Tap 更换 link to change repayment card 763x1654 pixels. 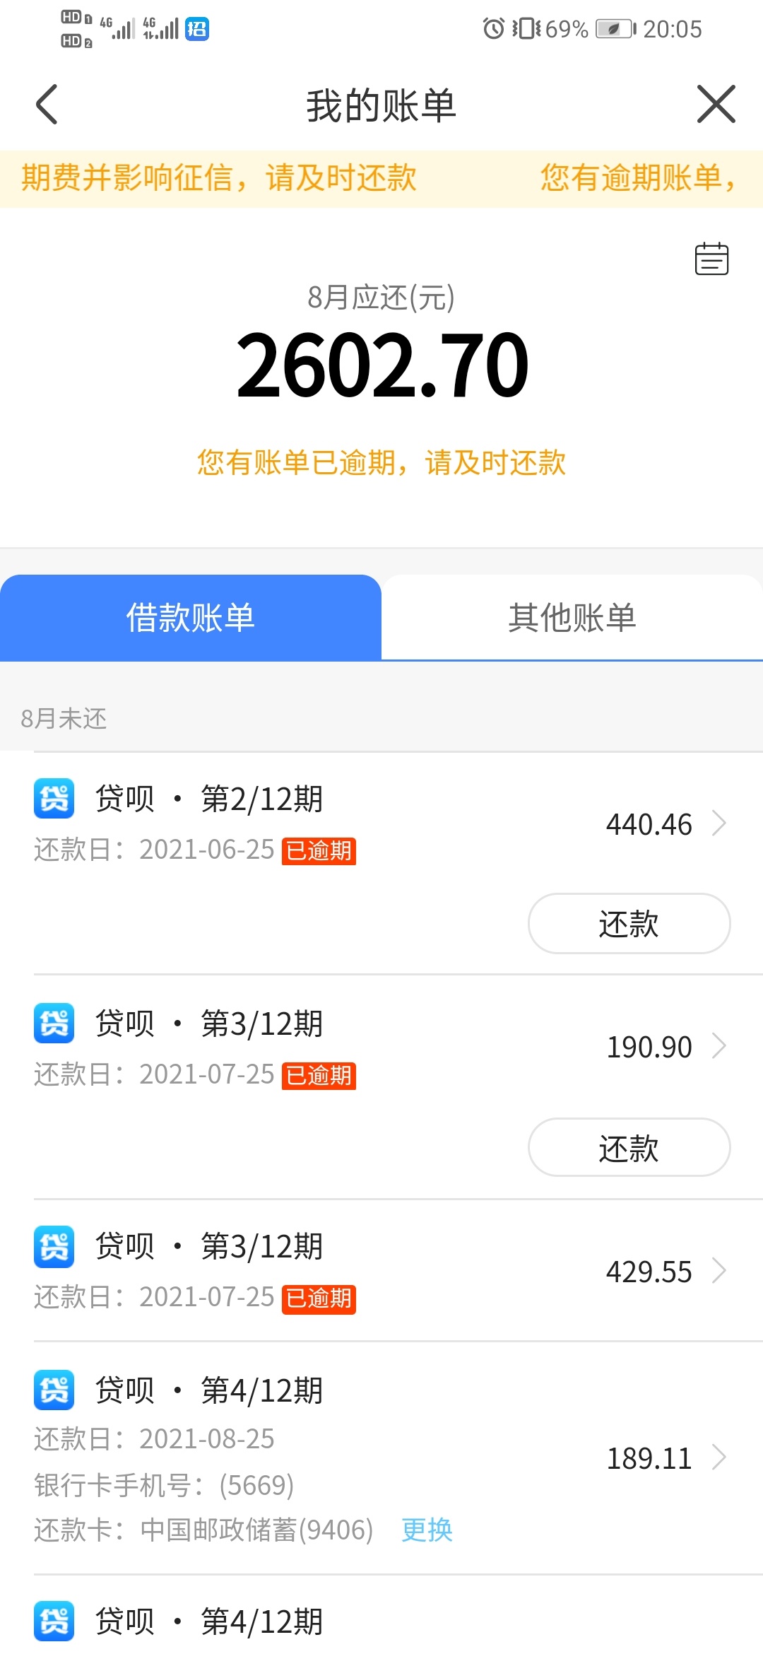[x=427, y=1530]
